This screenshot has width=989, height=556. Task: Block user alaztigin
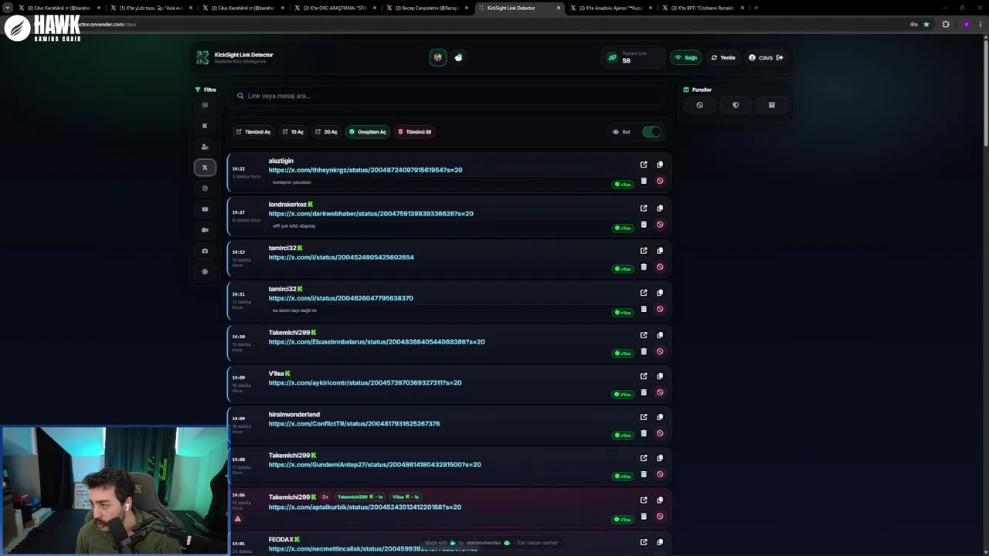pos(660,181)
